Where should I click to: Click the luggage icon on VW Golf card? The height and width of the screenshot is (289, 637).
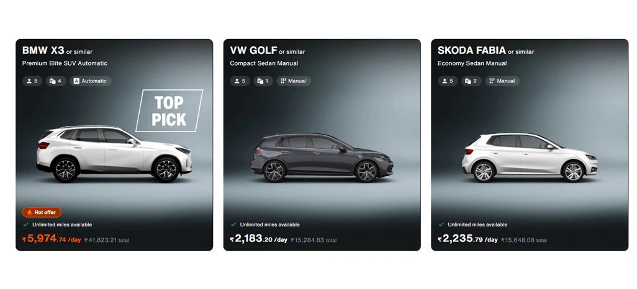(260, 81)
